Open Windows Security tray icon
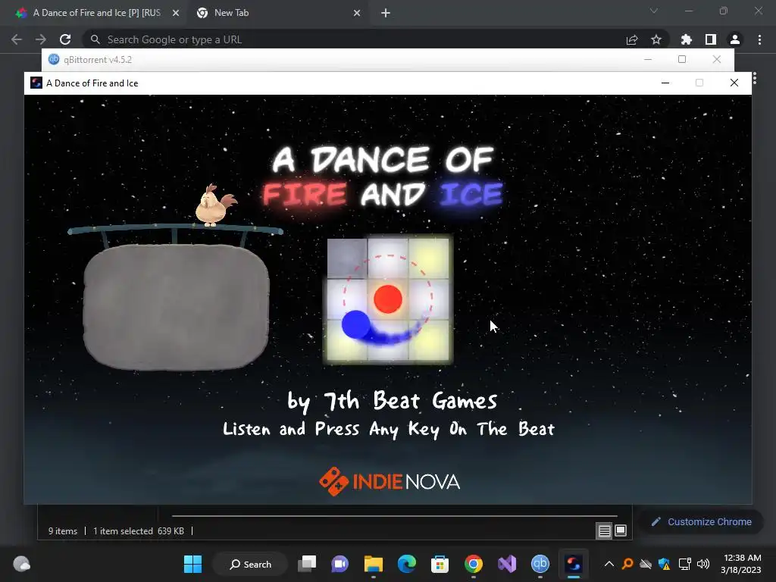The width and height of the screenshot is (776, 582). [x=664, y=564]
